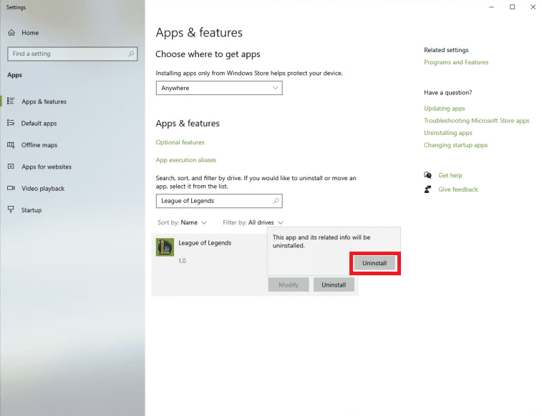The width and height of the screenshot is (542, 416).
Task: Confirm with the Uninstall button in the popup
Action: pos(374,263)
